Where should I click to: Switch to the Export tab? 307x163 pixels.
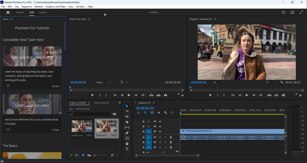pos(43,12)
